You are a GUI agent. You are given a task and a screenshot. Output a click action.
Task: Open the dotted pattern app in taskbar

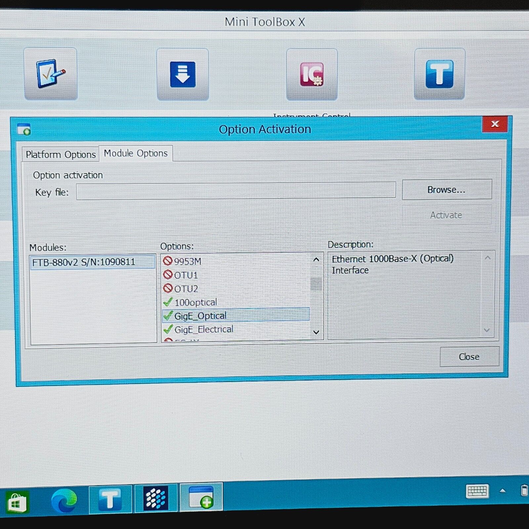[x=156, y=498]
